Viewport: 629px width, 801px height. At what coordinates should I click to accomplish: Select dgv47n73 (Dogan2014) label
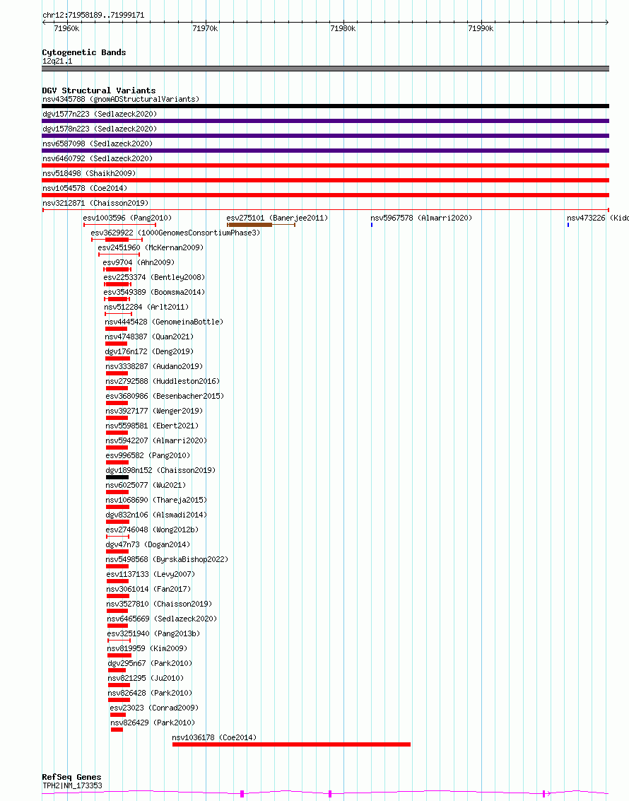pos(148,544)
